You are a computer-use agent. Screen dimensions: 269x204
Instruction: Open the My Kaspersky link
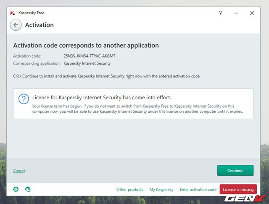[161, 189]
